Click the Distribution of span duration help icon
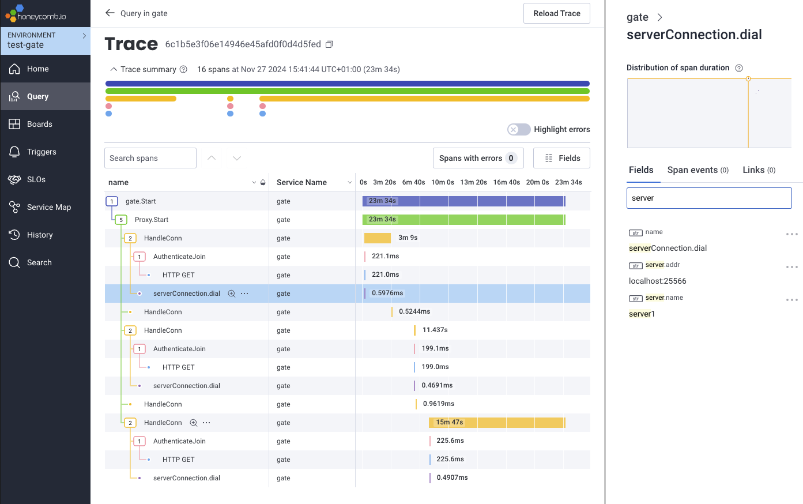803x504 pixels. [739, 68]
